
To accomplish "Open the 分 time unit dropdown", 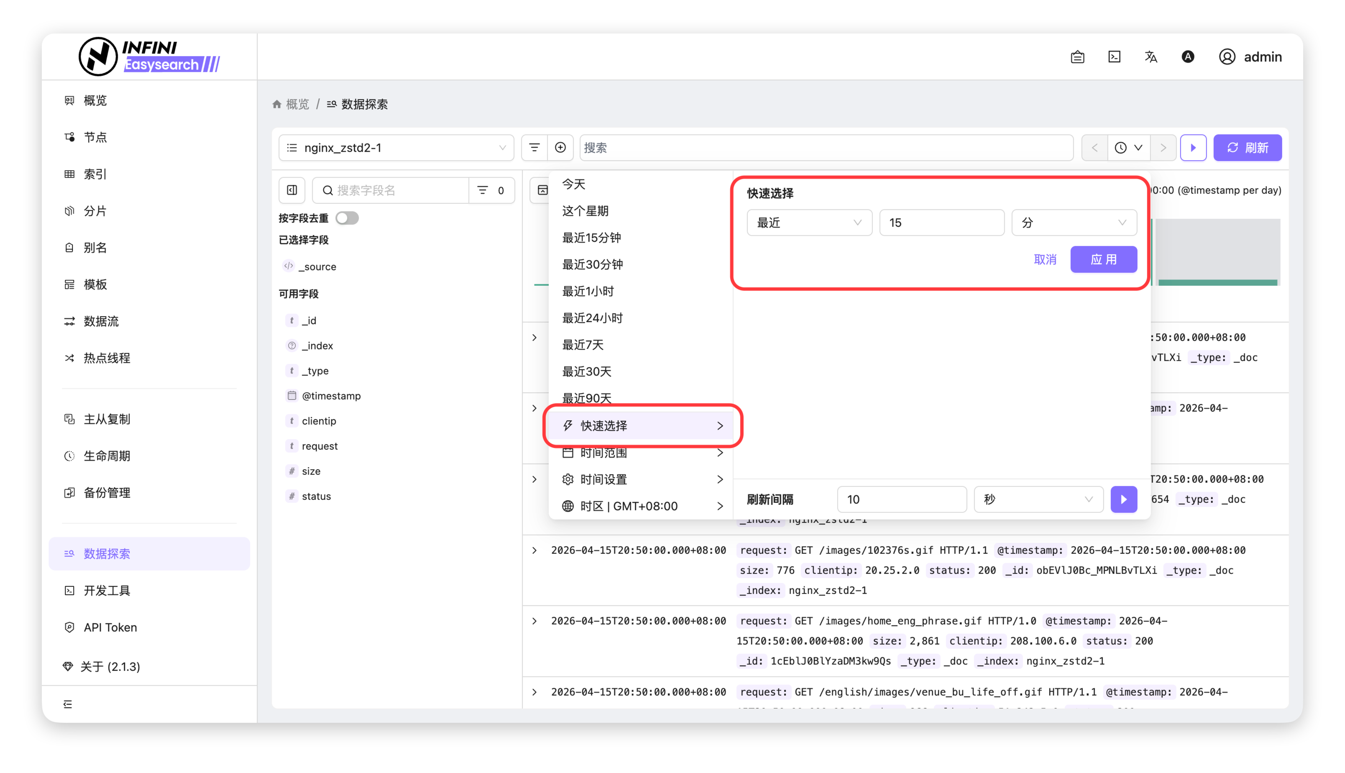I will point(1074,223).
